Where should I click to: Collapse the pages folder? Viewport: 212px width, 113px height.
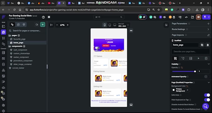pos(10,36)
